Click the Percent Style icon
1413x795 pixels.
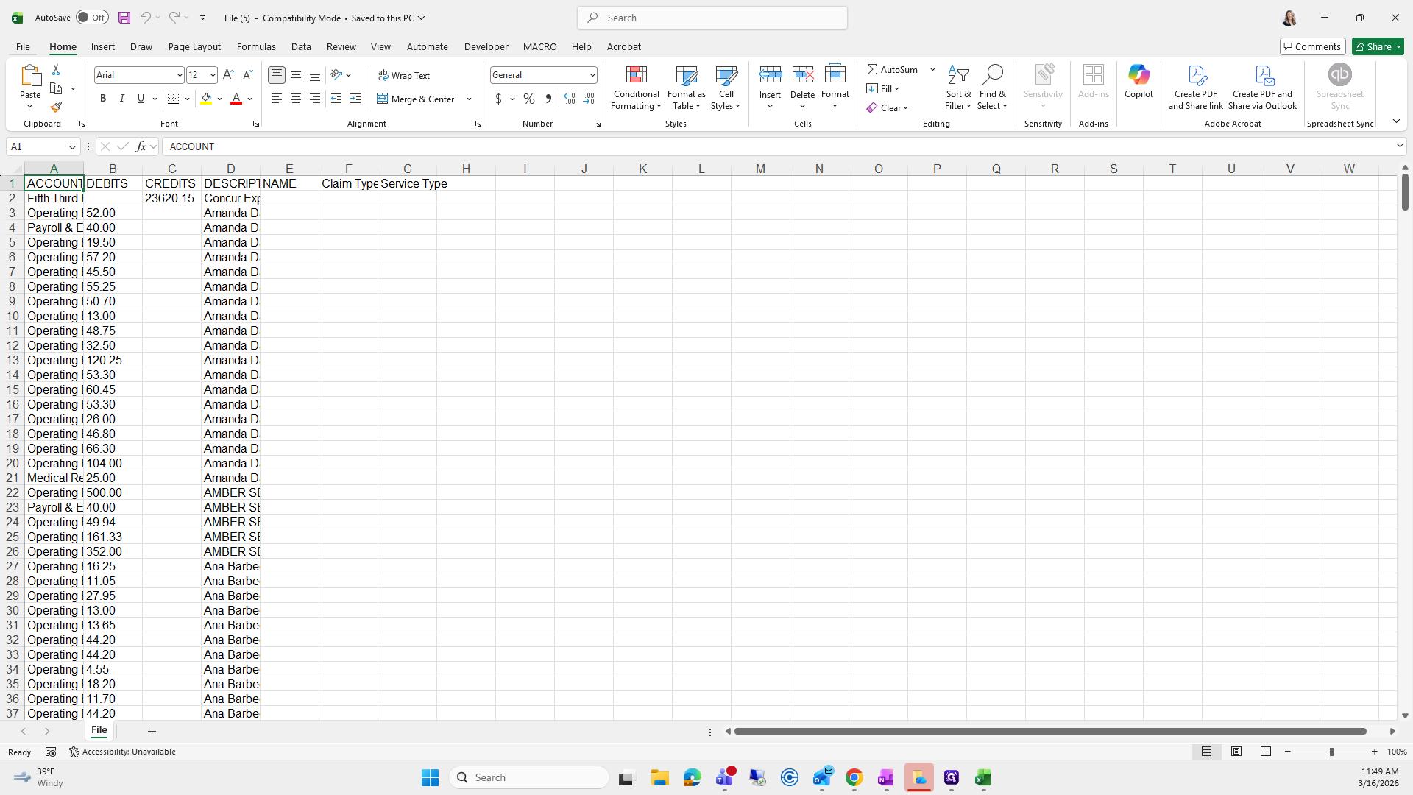(529, 99)
